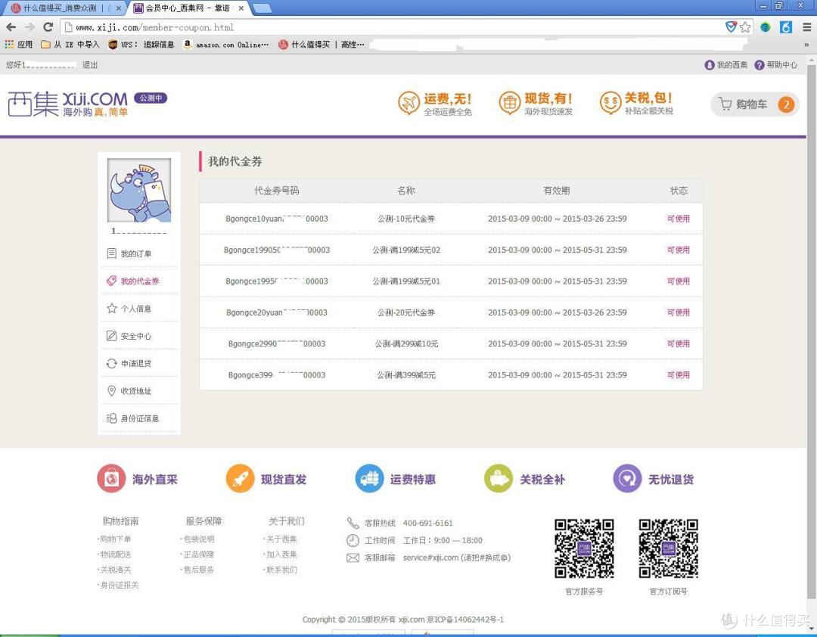Click 可使用 for 公测-满399减5元
The image size is (817, 637).
click(x=679, y=374)
